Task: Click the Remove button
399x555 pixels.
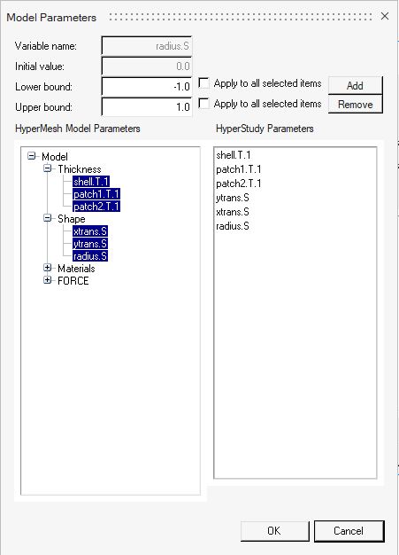Action: point(356,104)
